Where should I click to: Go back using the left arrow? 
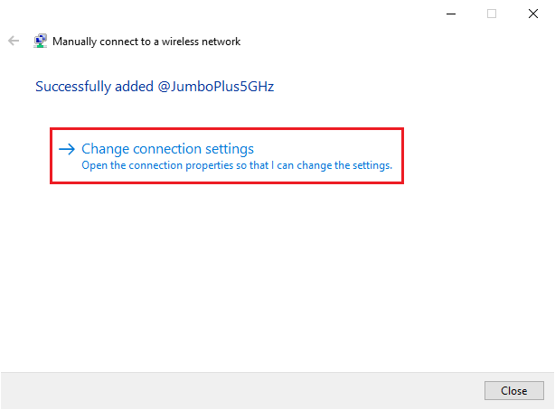pyautogui.click(x=14, y=41)
